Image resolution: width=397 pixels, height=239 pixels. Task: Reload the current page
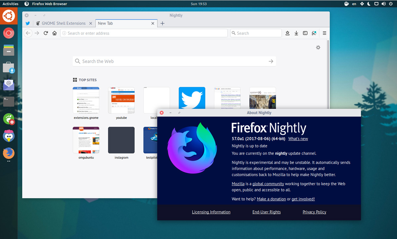pyautogui.click(x=46, y=33)
